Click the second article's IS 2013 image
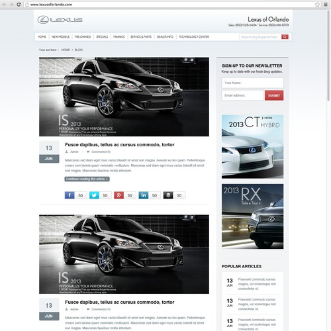 click(x=124, y=254)
